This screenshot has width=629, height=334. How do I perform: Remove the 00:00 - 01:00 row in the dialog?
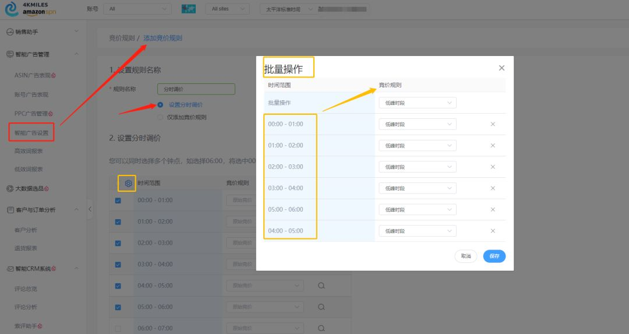(x=493, y=124)
